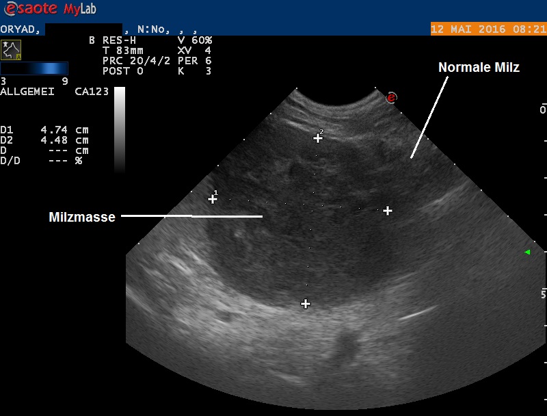Image resolution: width=547 pixels, height=416 pixels.
Task: Select caliper cross labeled 1 on left
Action: click(213, 199)
